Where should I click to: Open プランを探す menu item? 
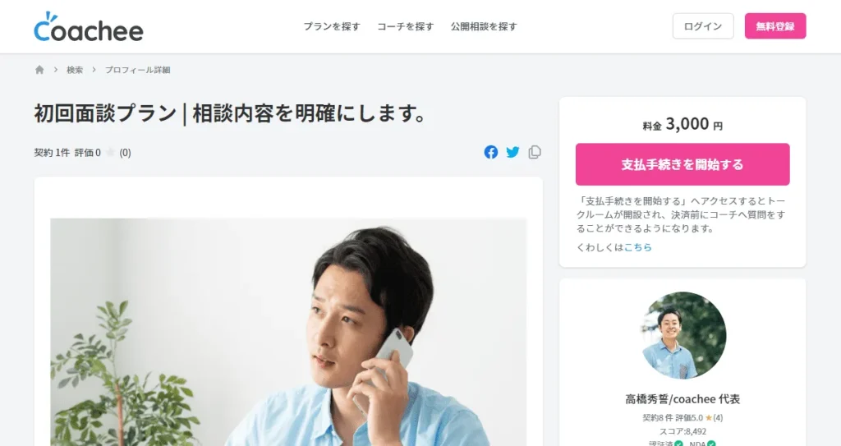[332, 26]
